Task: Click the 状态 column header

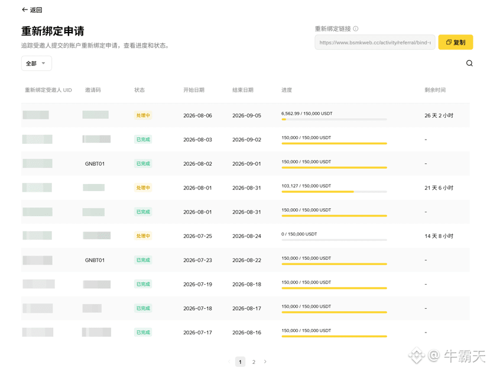Action: tap(139, 90)
